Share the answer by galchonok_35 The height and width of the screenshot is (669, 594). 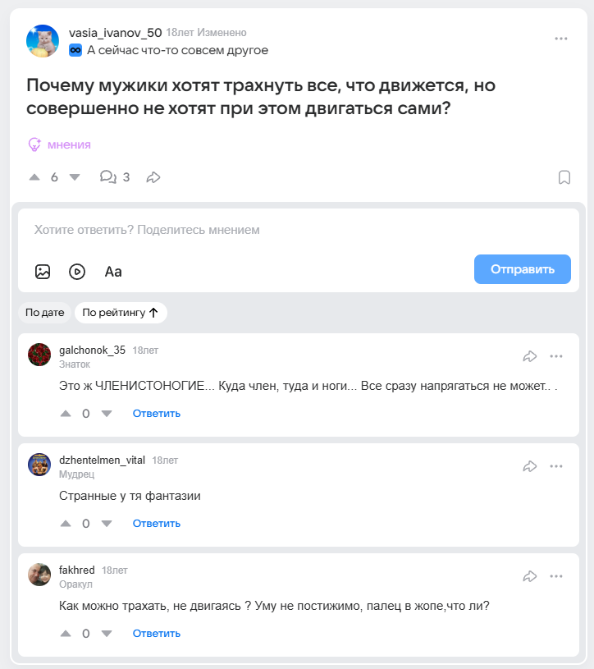click(530, 356)
